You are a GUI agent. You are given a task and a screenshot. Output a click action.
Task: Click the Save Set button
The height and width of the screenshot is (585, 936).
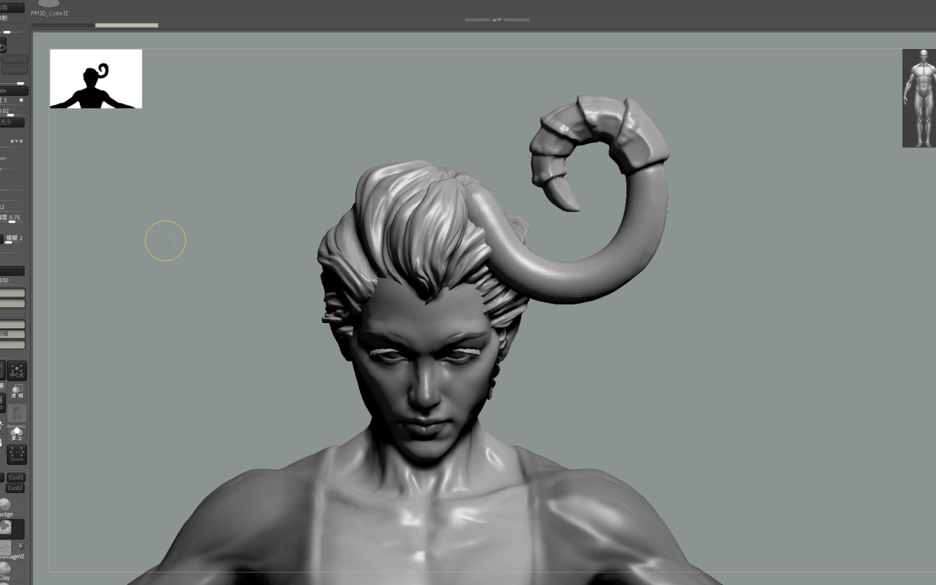pyautogui.click(x=15, y=59)
